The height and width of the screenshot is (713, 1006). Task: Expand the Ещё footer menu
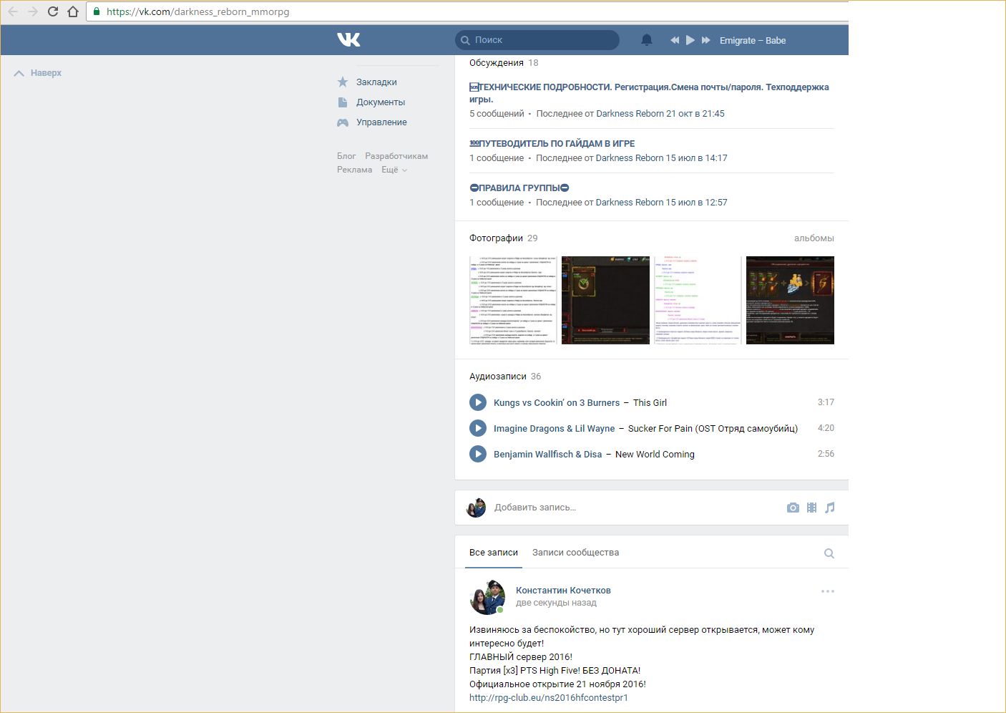pos(394,170)
